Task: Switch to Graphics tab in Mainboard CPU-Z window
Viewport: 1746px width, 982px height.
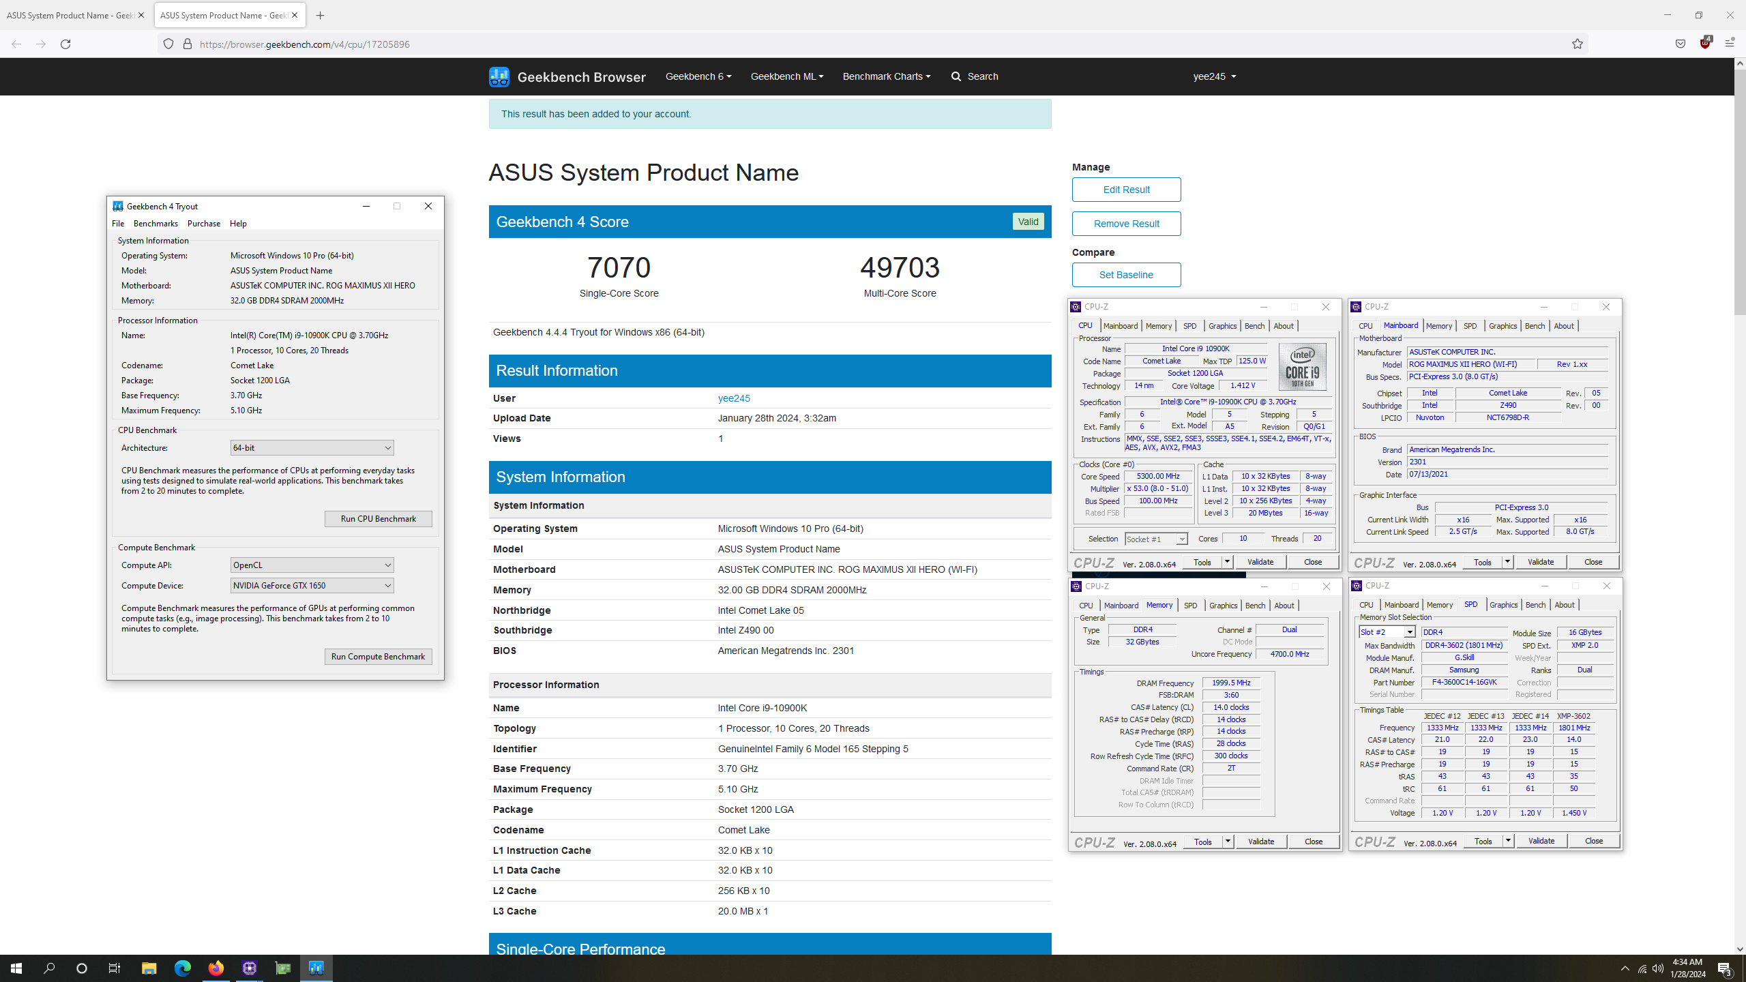Action: coord(1503,326)
